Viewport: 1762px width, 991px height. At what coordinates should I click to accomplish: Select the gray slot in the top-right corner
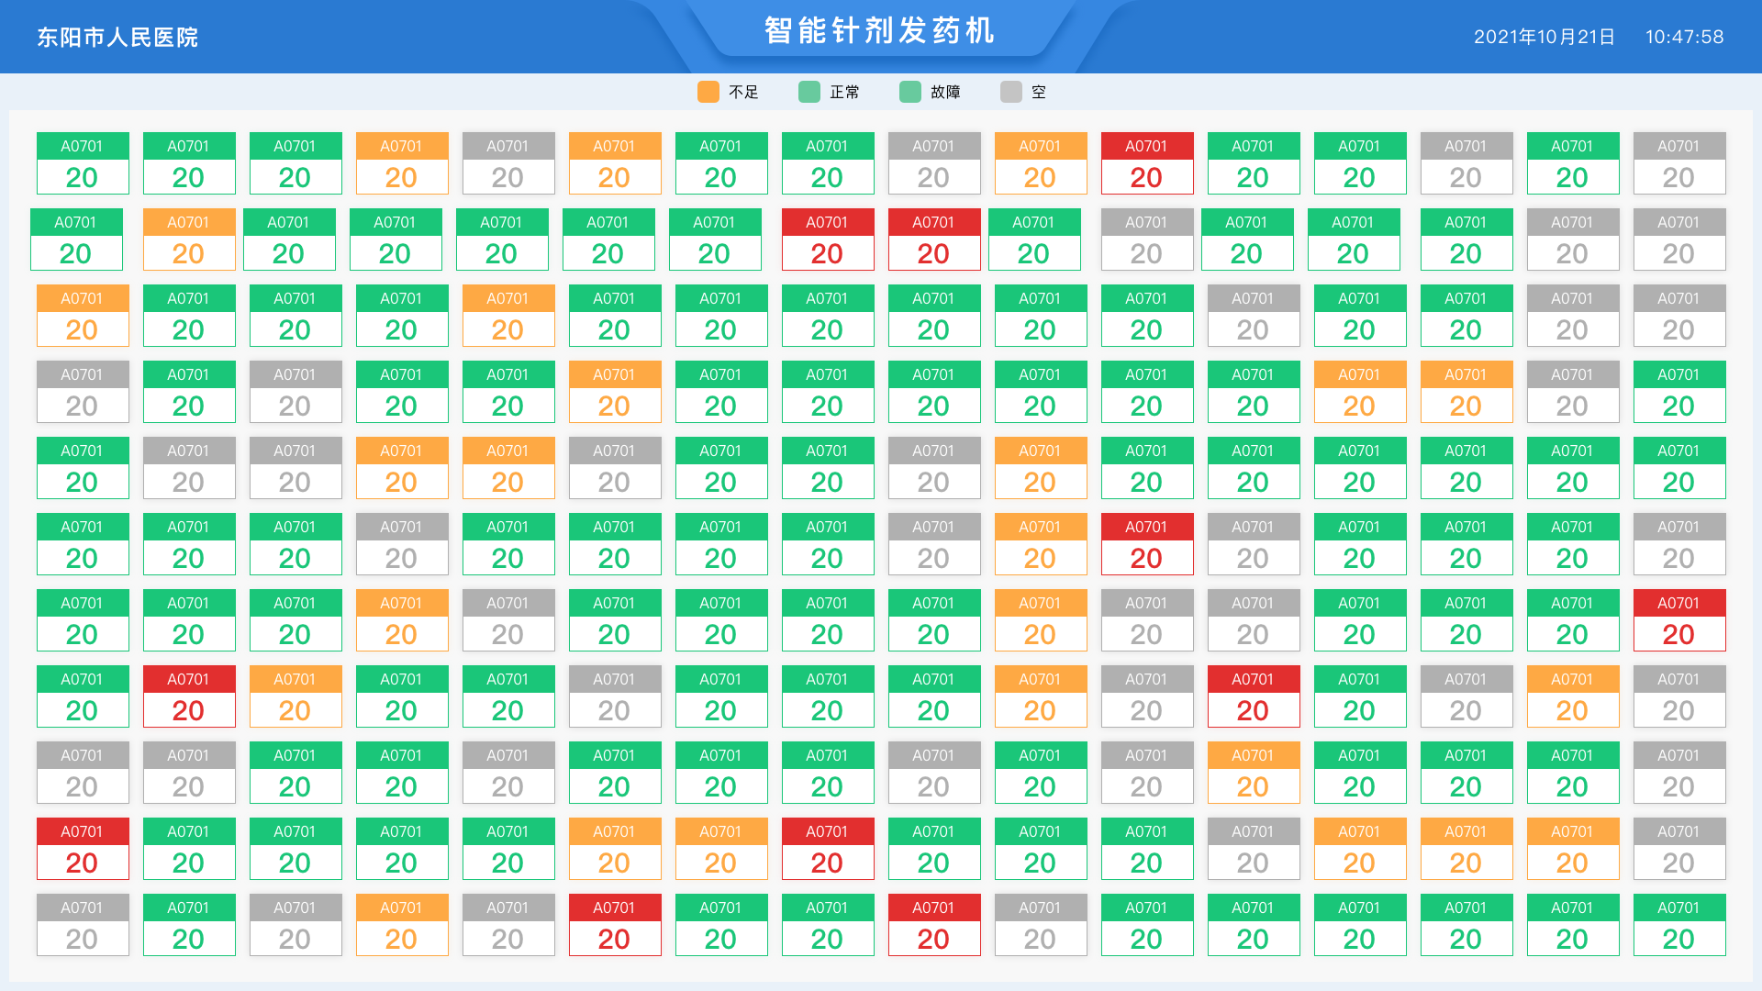click(1678, 163)
